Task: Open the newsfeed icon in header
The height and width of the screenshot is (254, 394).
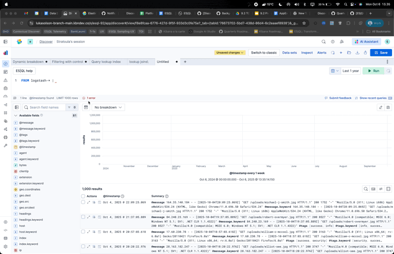Action: pos(342,42)
